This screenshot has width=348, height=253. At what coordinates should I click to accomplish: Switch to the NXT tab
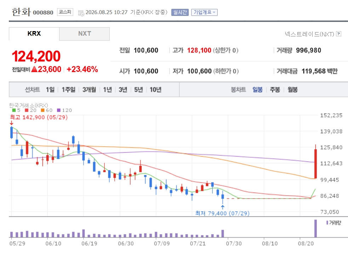point(84,34)
